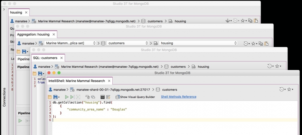This screenshot has width=302, height=135.
Task: Select IntelliShell: Marine Mammal Research tab
Action: [77, 81]
